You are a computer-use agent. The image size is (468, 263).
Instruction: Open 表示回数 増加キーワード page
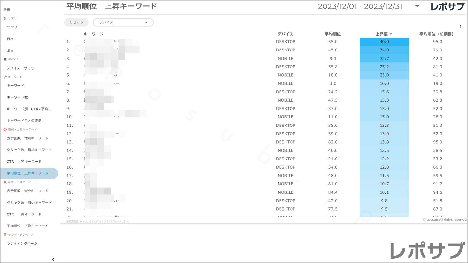(x=28, y=138)
